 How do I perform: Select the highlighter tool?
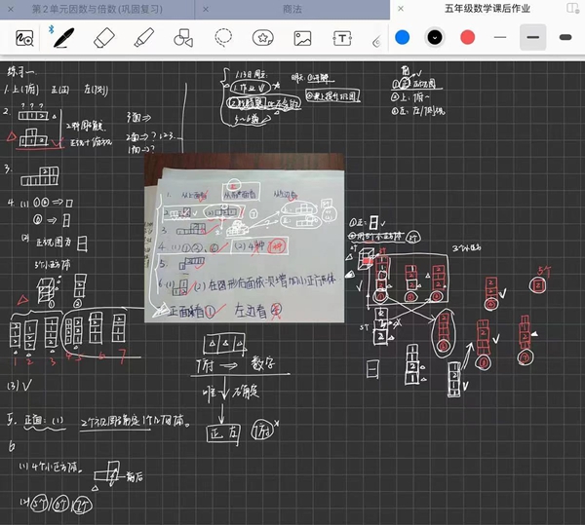tap(143, 38)
